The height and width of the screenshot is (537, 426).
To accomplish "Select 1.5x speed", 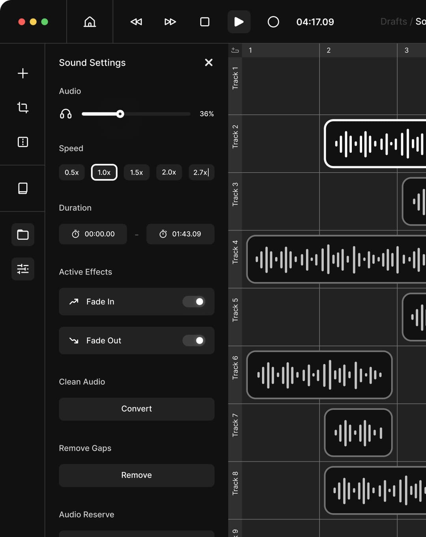I will (x=136, y=172).
